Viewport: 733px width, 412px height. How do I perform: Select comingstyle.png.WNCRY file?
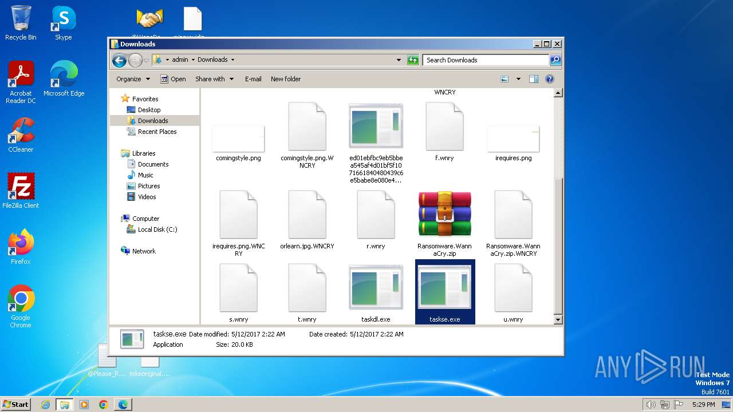point(307,136)
